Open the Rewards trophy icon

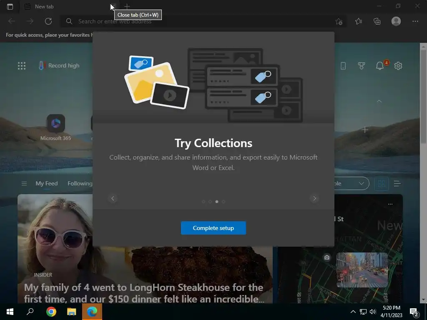pyautogui.click(x=362, y=65)
